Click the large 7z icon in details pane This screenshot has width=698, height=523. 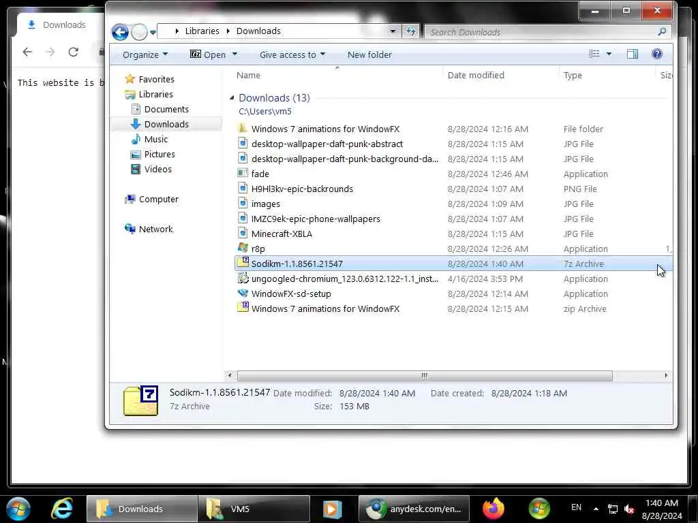[x=140, y=400]
